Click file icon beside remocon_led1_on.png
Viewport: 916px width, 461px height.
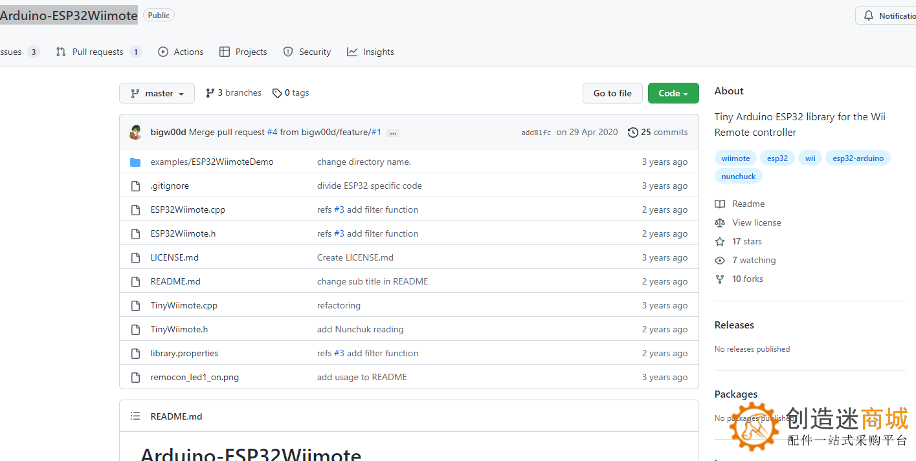click(x=135, y=377)
